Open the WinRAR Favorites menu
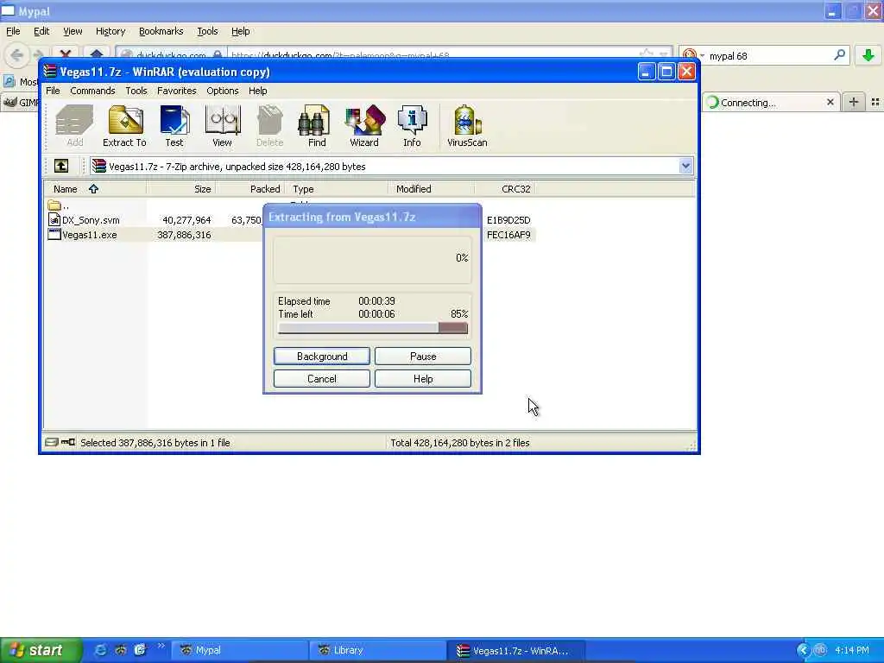This screenshot has height=663, width=884. tap(176, 91)
